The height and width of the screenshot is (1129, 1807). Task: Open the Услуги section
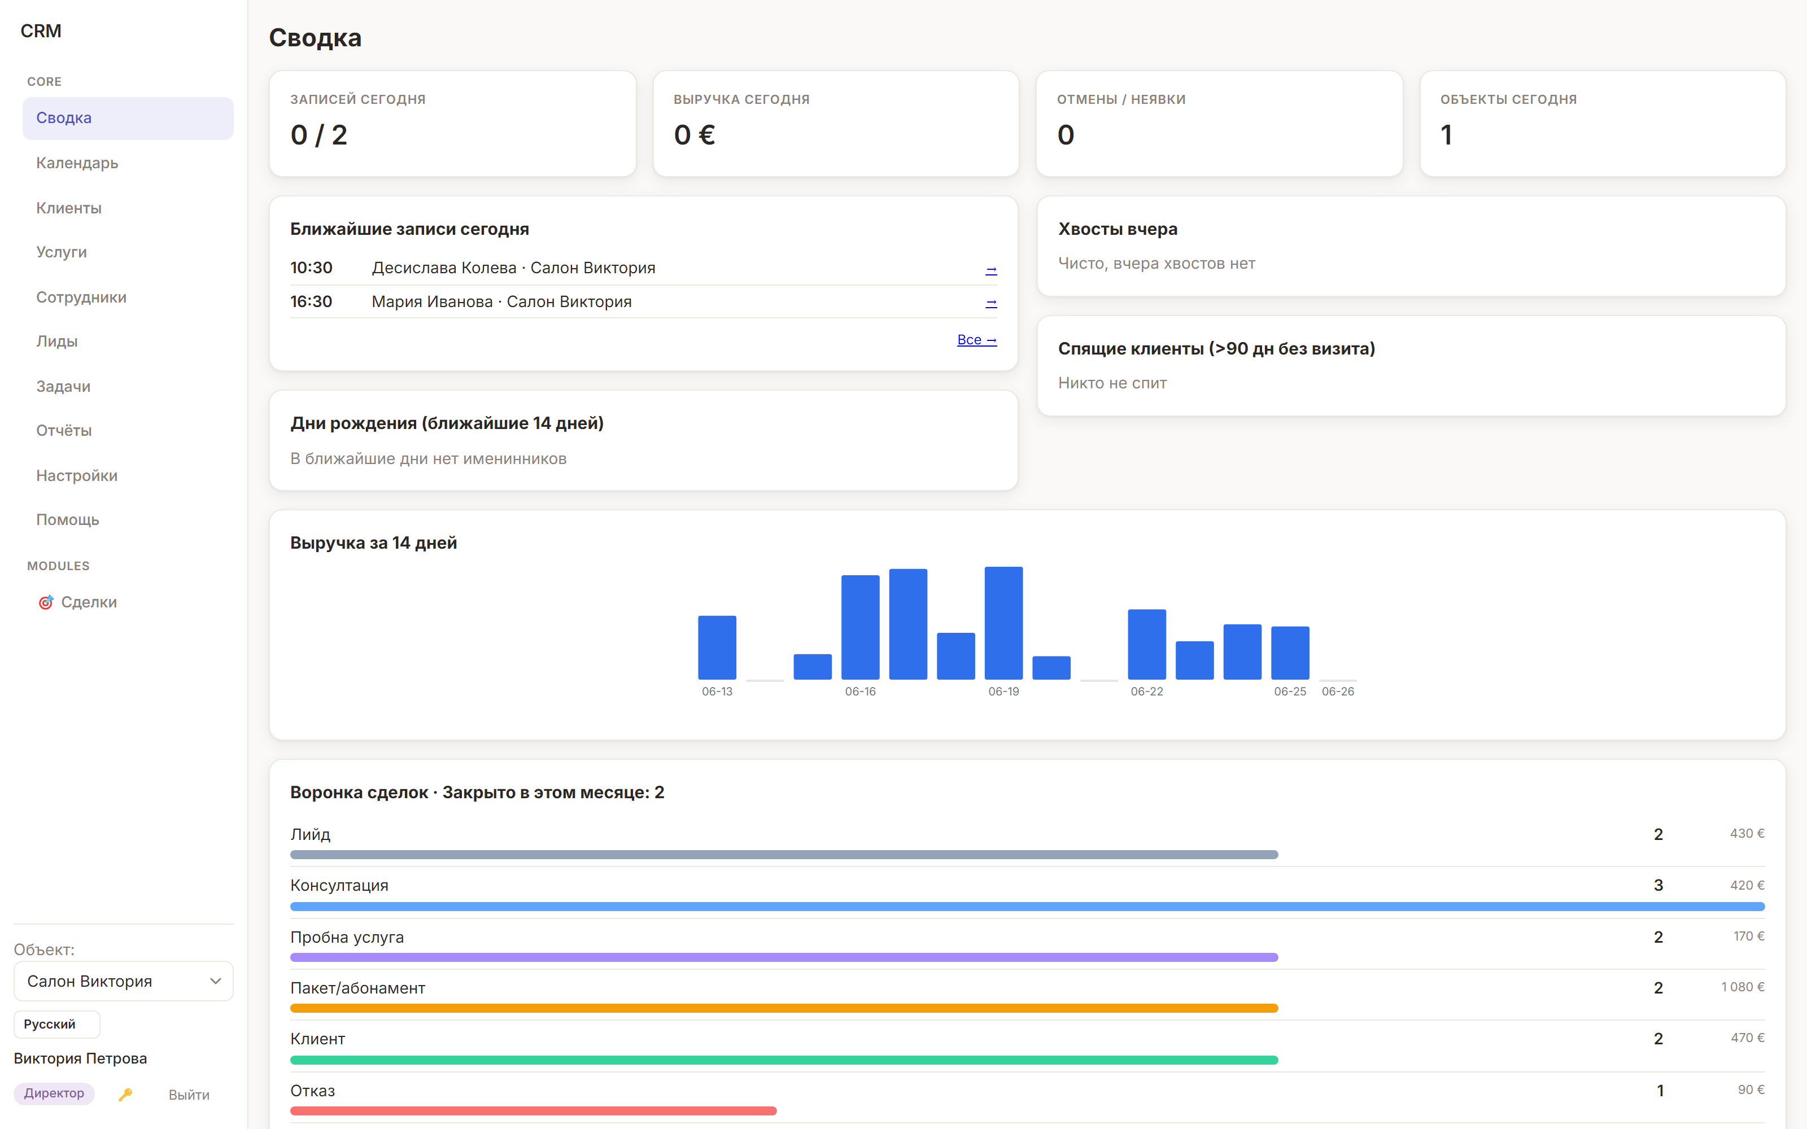[128, 252]
